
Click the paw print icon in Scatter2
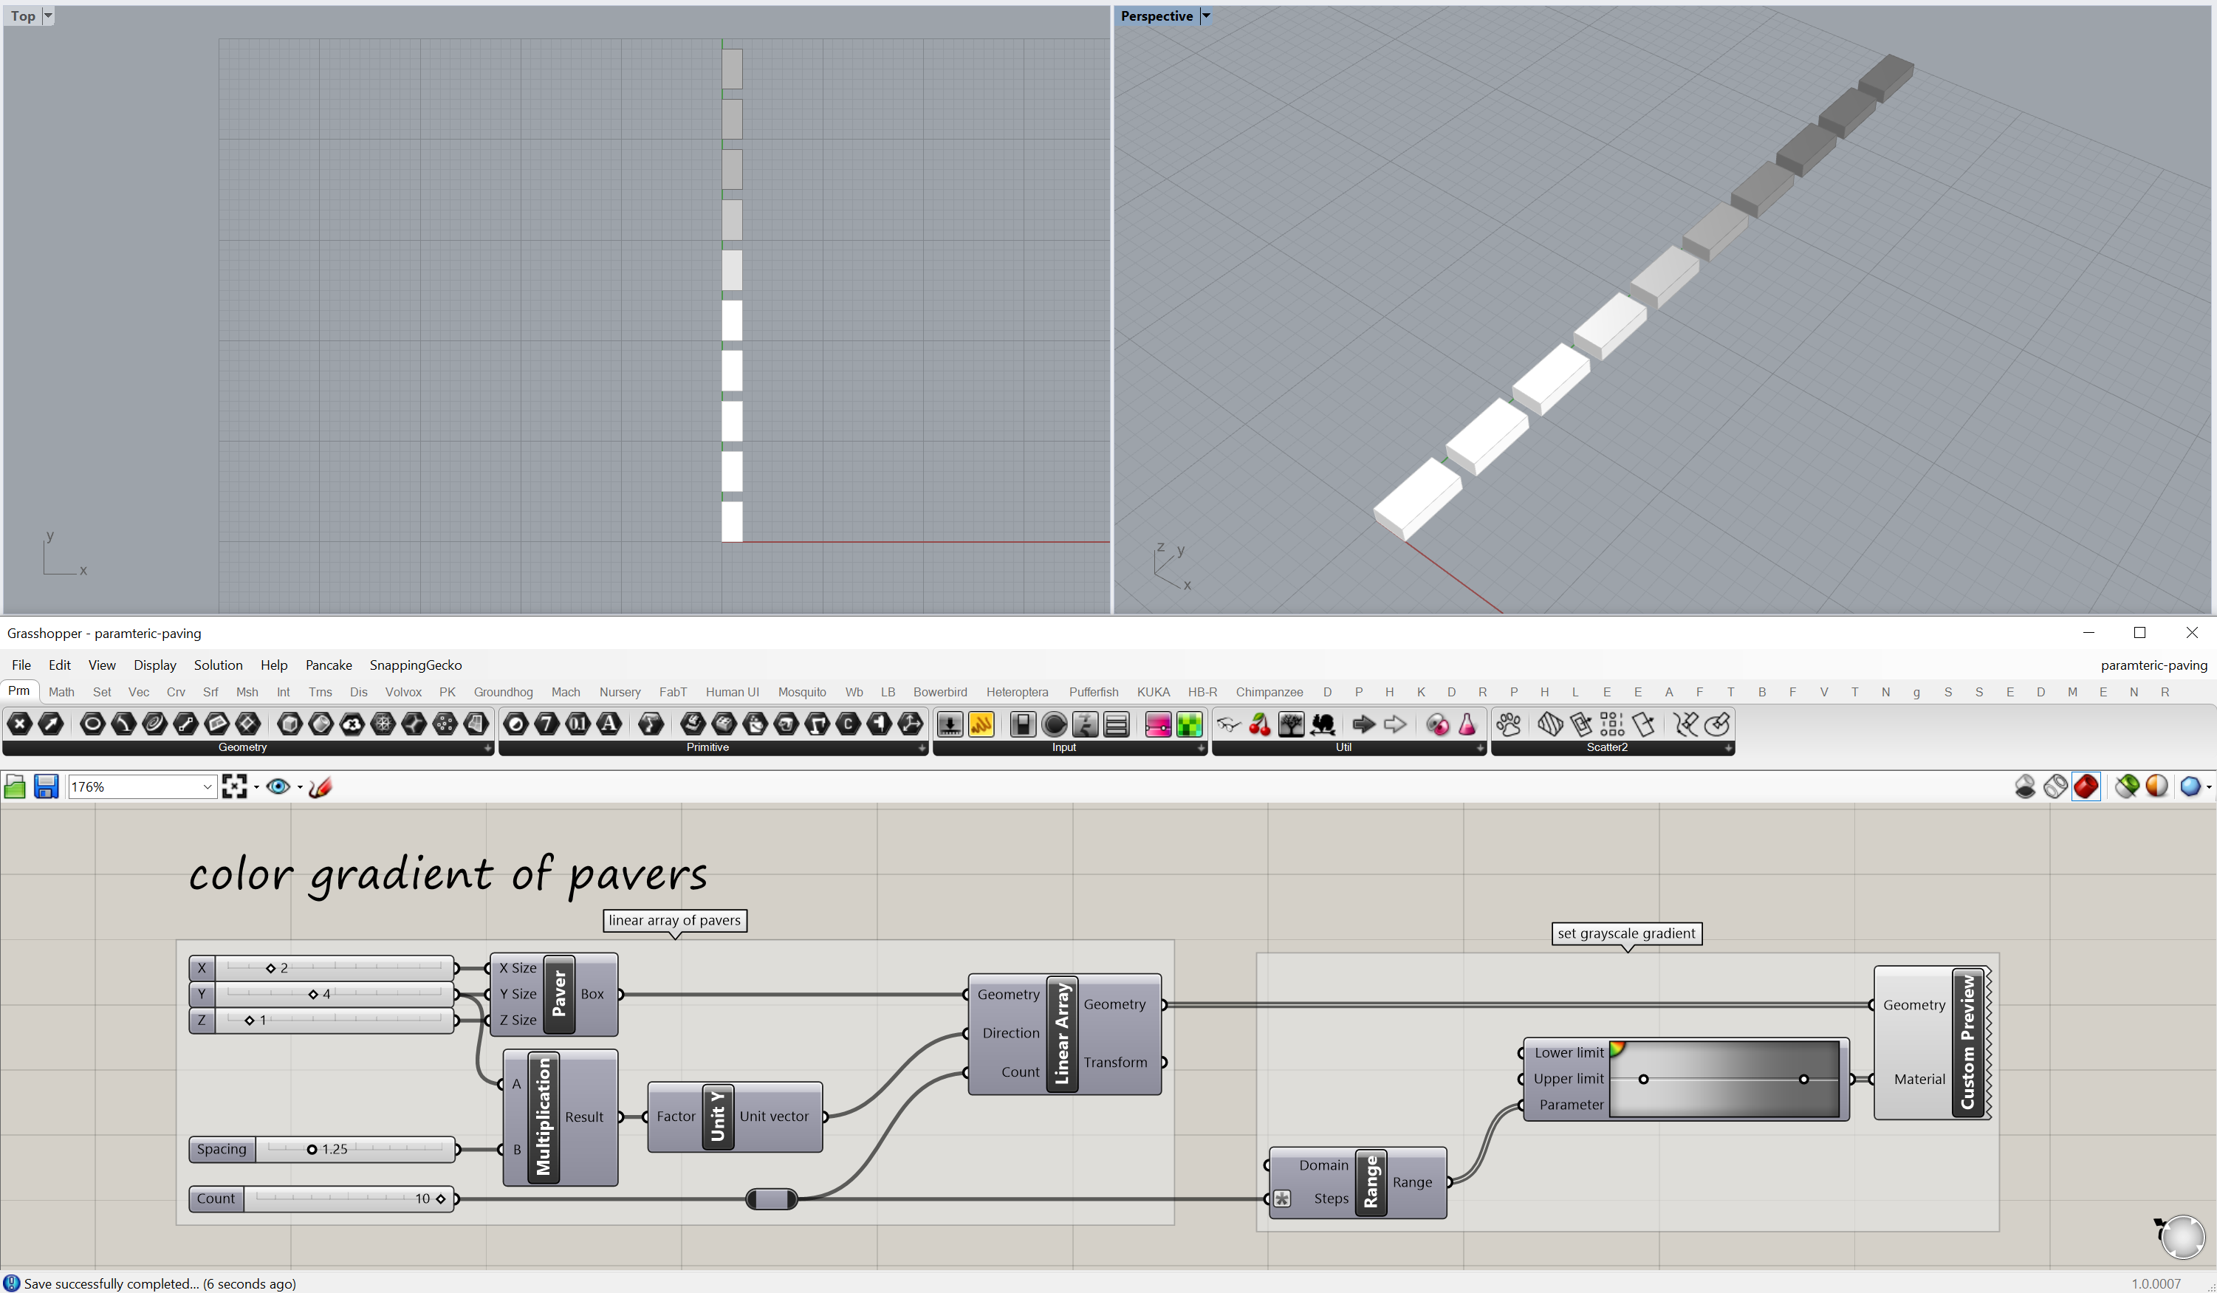pyautogui.click(x=1509, y=724)
